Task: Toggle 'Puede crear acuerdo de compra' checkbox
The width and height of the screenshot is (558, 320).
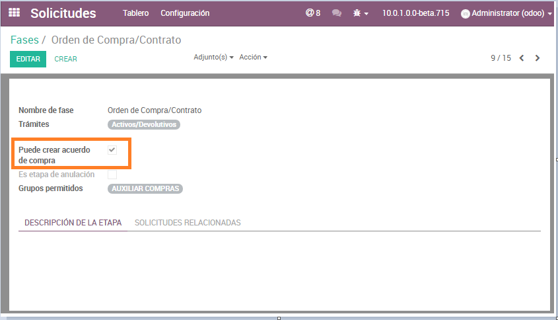Action: click(112, 150)
